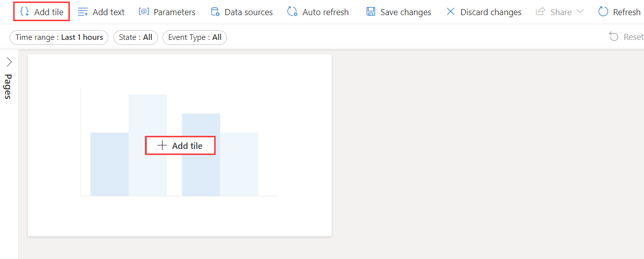The width and height of the screenshot is (644, 259).
Task: Open the Event Type filter dropdown
Action: tap(194, 37)
